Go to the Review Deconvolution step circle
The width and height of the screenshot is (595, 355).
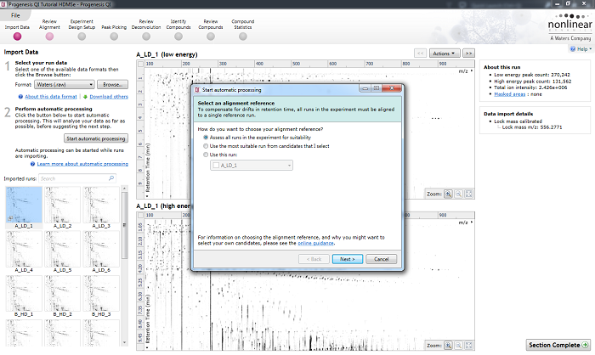click(x=146, y=37)
